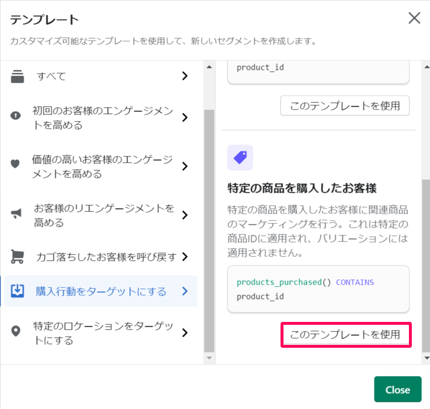Click the stacked cards icon beside すべて
The image size is (430, 409).
coord(17,77)
